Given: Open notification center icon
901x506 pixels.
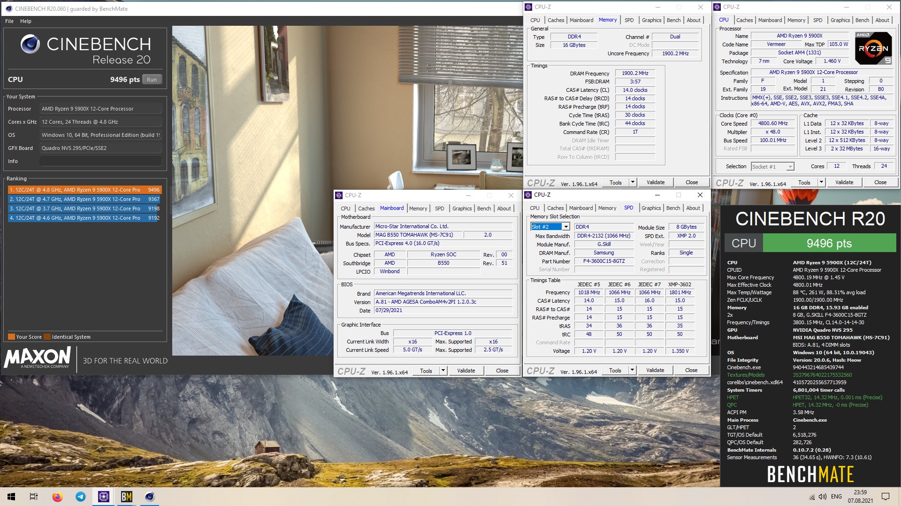Looking at the screenshot, I should coord(886,497).
